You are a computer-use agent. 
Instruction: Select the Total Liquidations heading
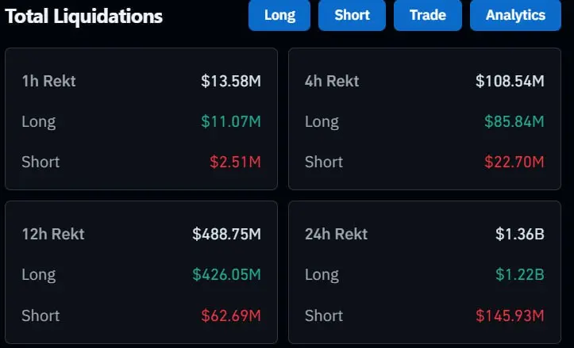tap(84, 16)
